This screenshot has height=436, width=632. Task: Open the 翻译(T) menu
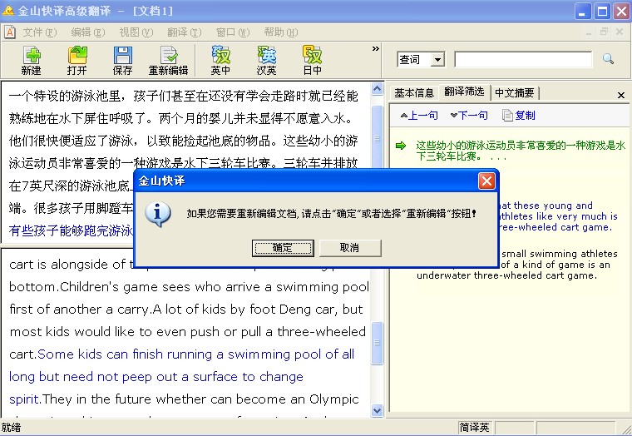[x=185, y=32]
